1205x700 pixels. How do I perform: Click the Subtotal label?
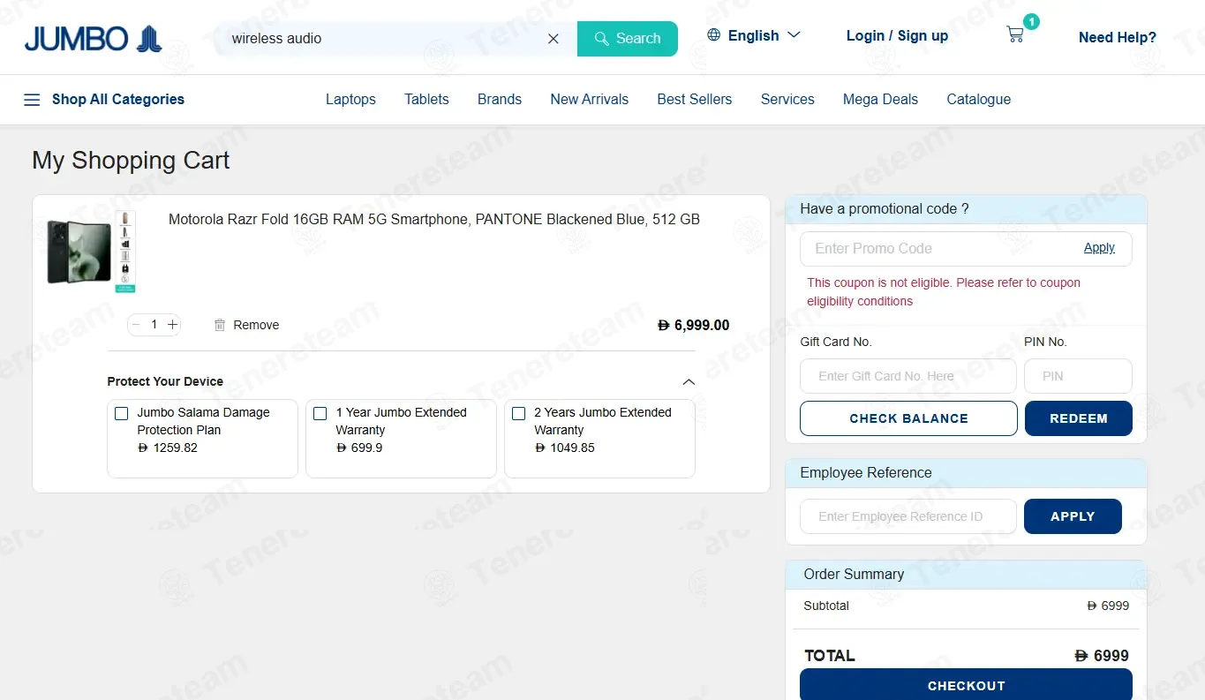(826, 606)
